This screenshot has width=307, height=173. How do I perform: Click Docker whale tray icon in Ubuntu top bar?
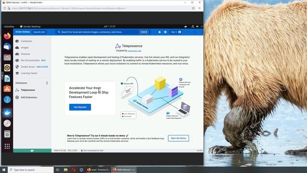186,26
